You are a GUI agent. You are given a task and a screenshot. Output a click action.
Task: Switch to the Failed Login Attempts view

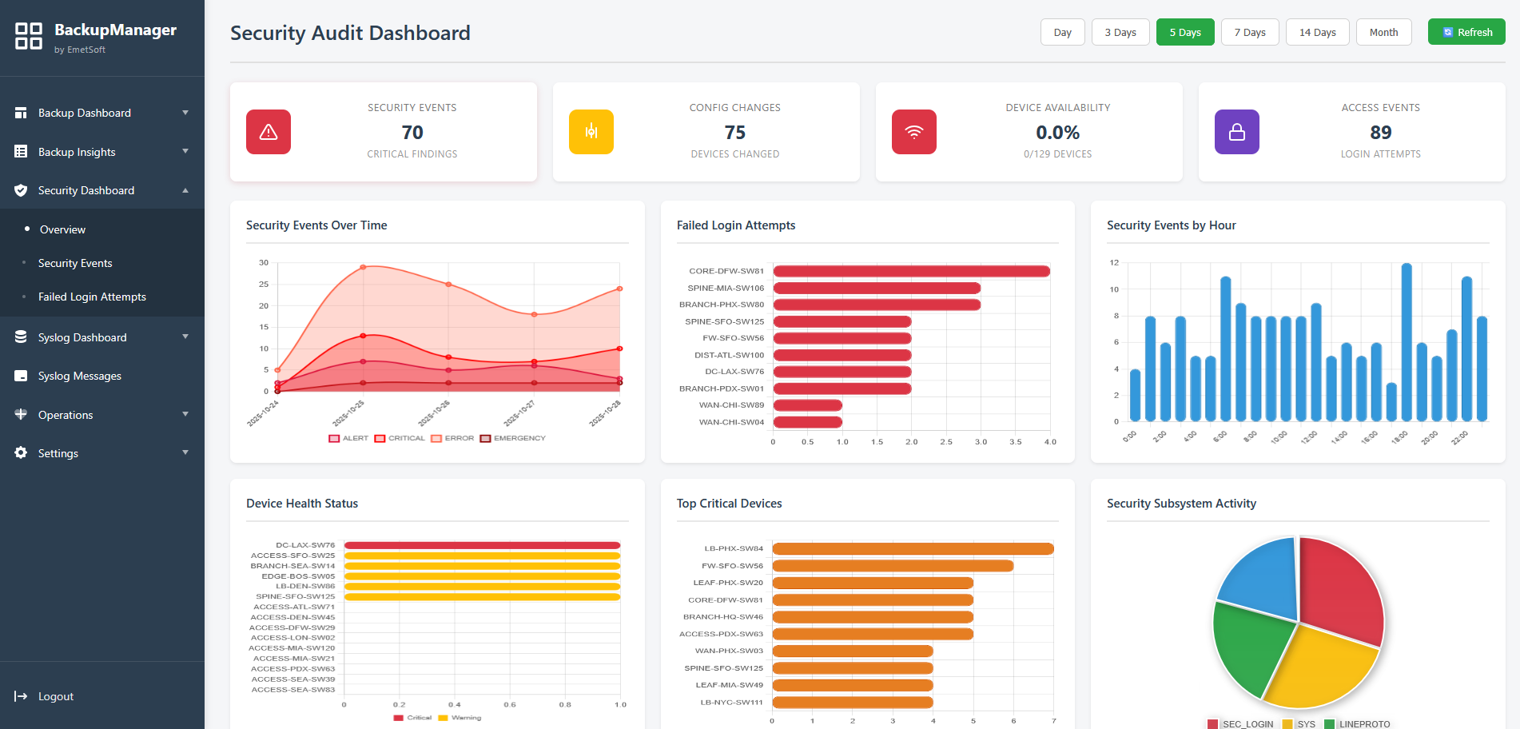coord(92,297)
